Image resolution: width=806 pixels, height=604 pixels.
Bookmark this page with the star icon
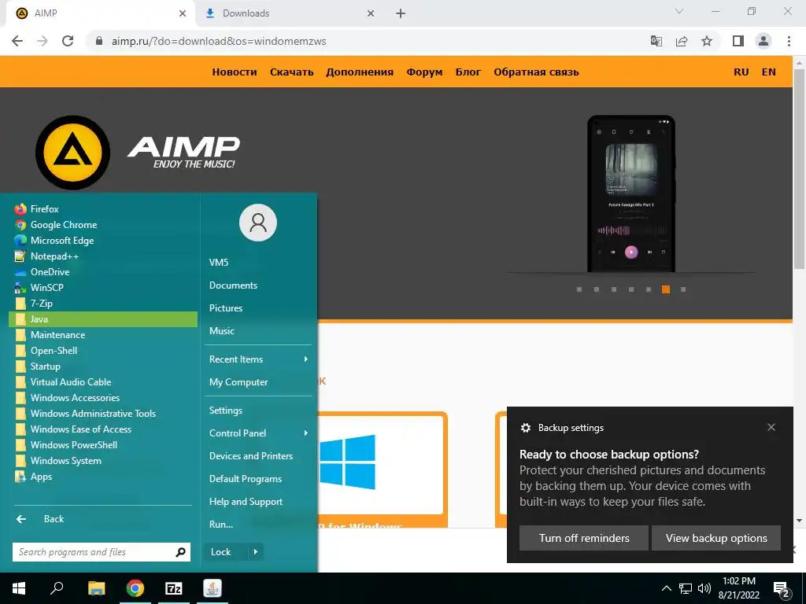[x=707, y=41]
